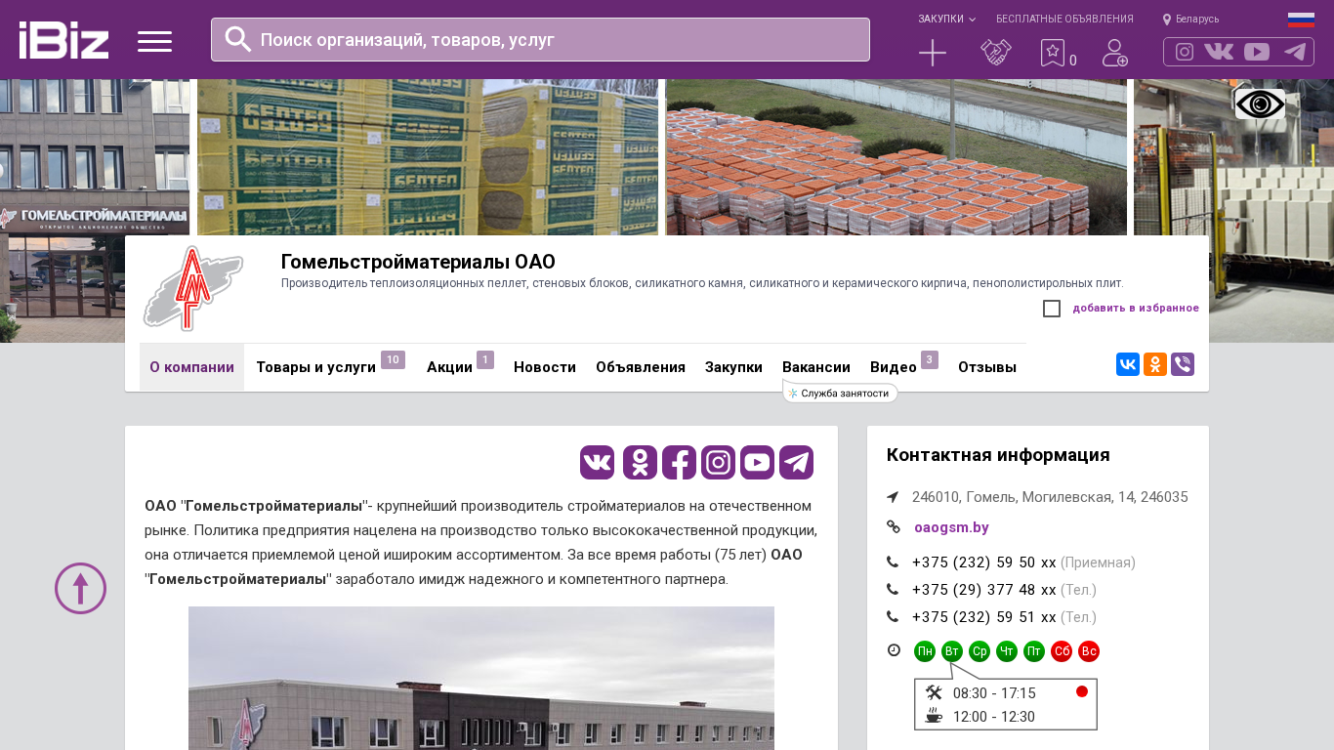Check the 'добавить в избранное' checkbox
The width and height of the screenshot is (1334, 750).
1052,309
